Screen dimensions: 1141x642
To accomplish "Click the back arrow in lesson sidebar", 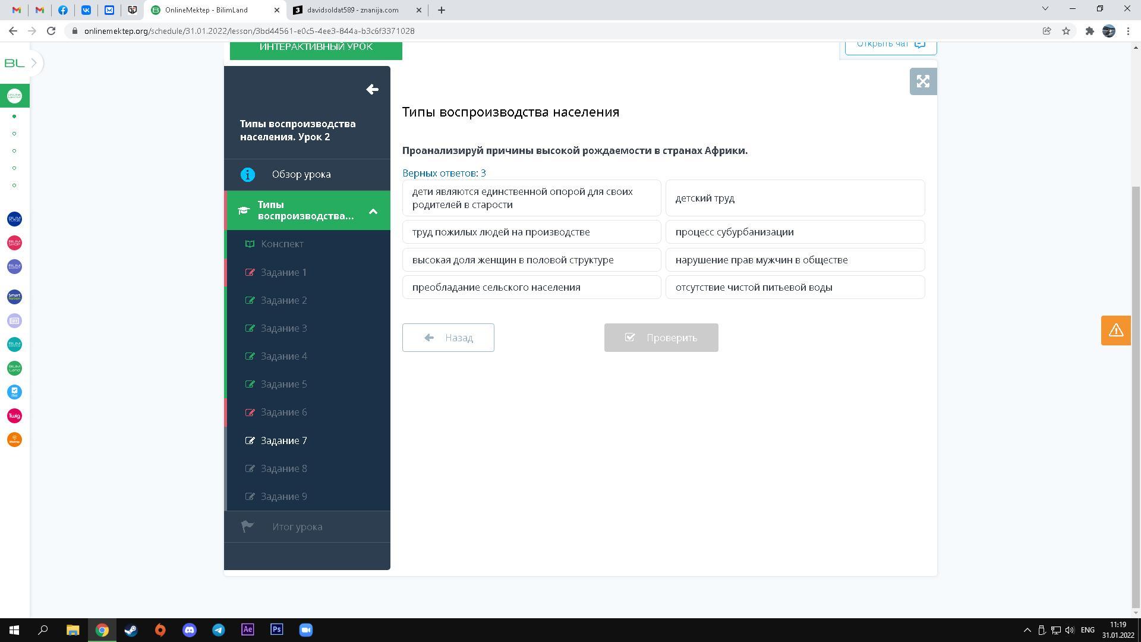I will pos(372,89).
